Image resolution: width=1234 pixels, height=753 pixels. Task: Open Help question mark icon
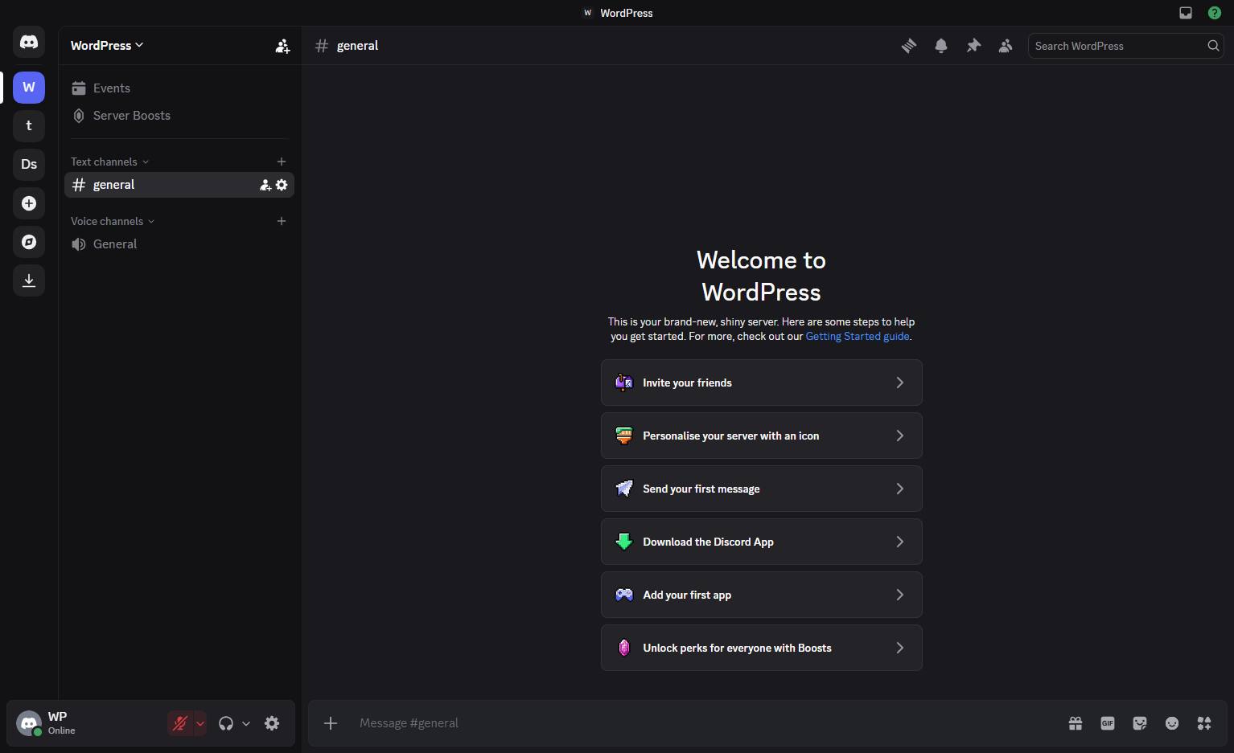[x=1215, y=13]
